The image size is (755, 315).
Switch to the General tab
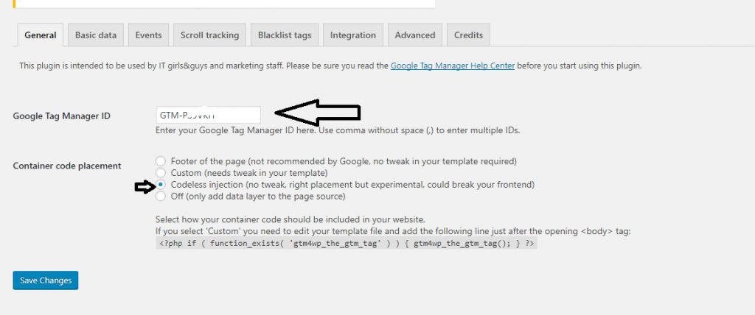tap(41, 35)
